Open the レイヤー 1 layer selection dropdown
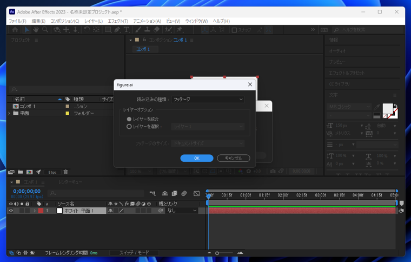The image size is (411, 262). 208,127
